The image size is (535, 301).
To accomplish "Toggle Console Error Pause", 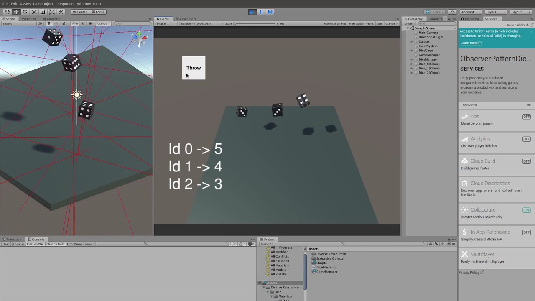I will pos(74,244).
